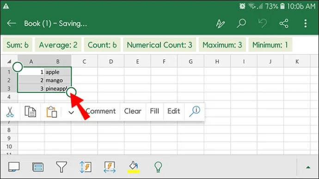This screenshot has height=179, width=319.
Task: Select column A header
Action: (x=31, y=61)
